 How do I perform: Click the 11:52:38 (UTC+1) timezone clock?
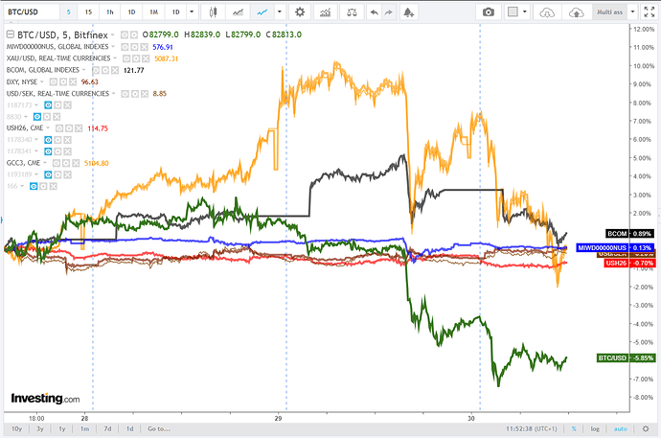coord(531,428)
